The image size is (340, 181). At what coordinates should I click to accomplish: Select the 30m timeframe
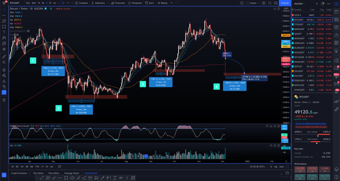[34, 3]
